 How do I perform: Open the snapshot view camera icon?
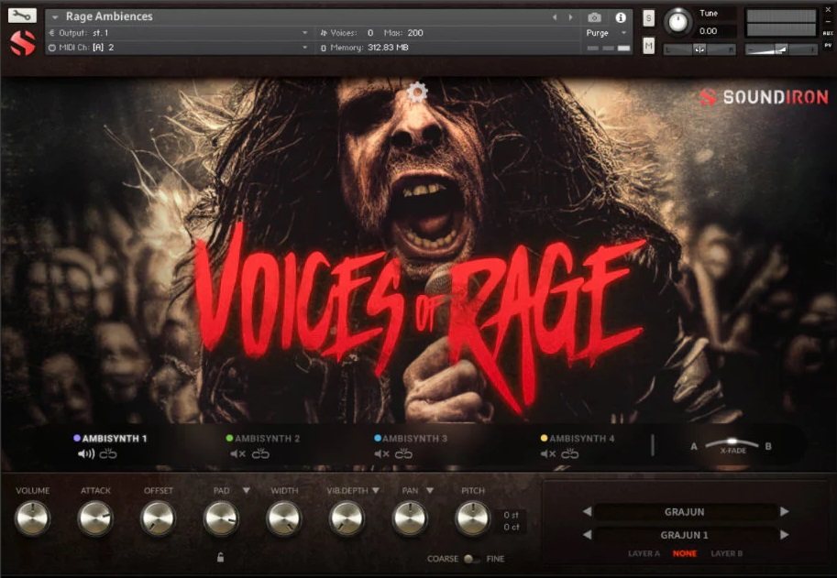[x=594, y=17]
